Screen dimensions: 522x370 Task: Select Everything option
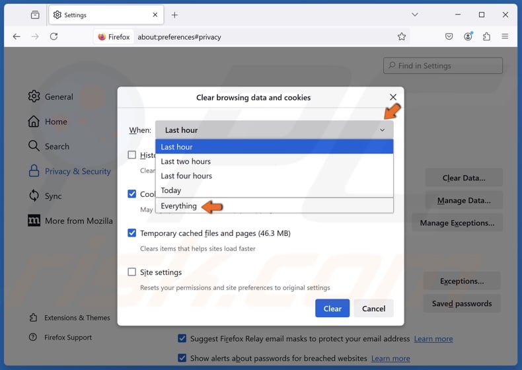coord(274,206)
